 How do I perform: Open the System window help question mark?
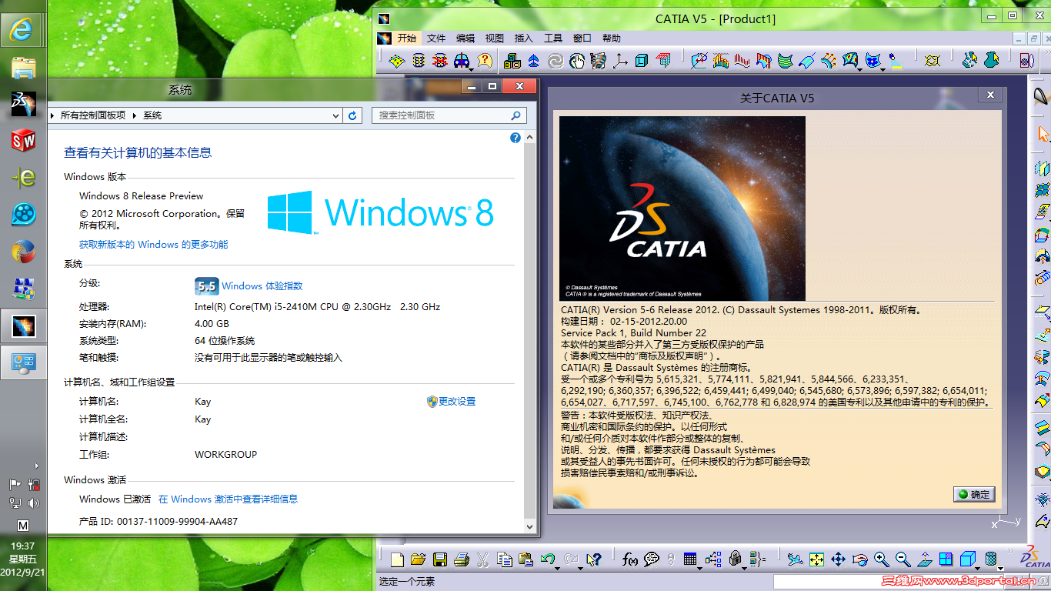[515, 139]
